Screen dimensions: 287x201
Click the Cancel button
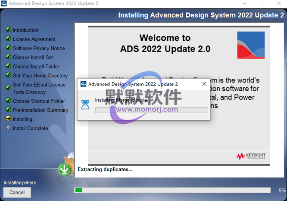pos(17,192)
